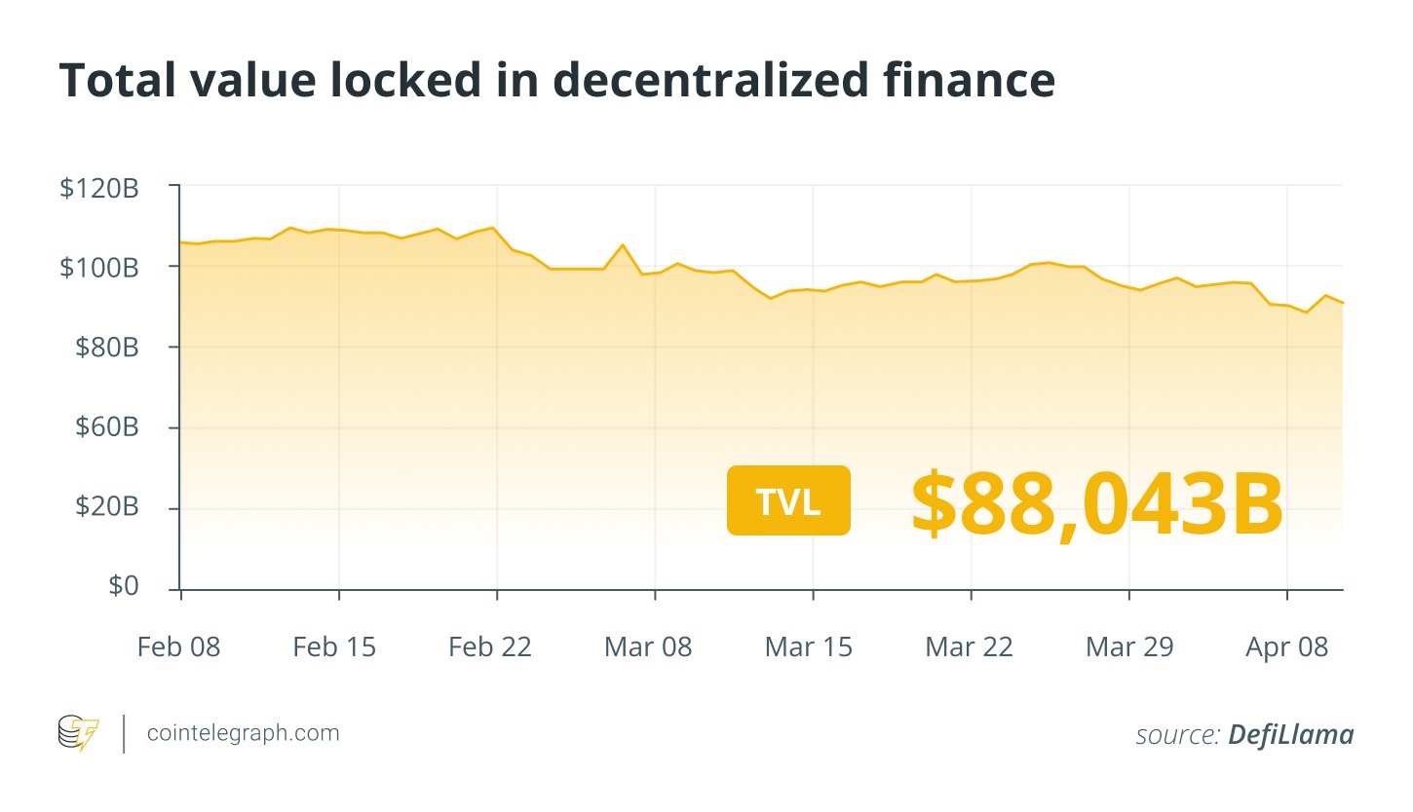The height and width of the screenshot is (812, 1413).
Task: Click the Cointelegraph coin logo icon
Action: [x=78, y=734]
